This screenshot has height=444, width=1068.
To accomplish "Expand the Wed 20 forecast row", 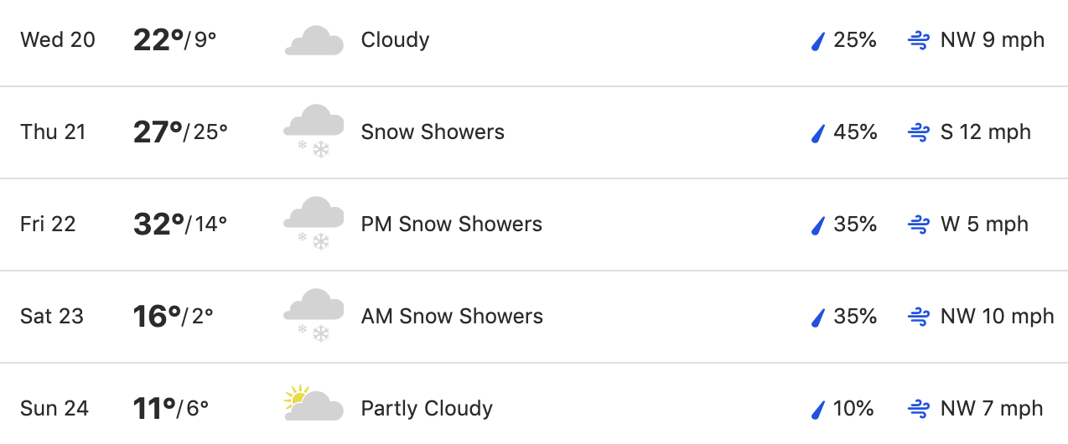I will coord(534,40).
